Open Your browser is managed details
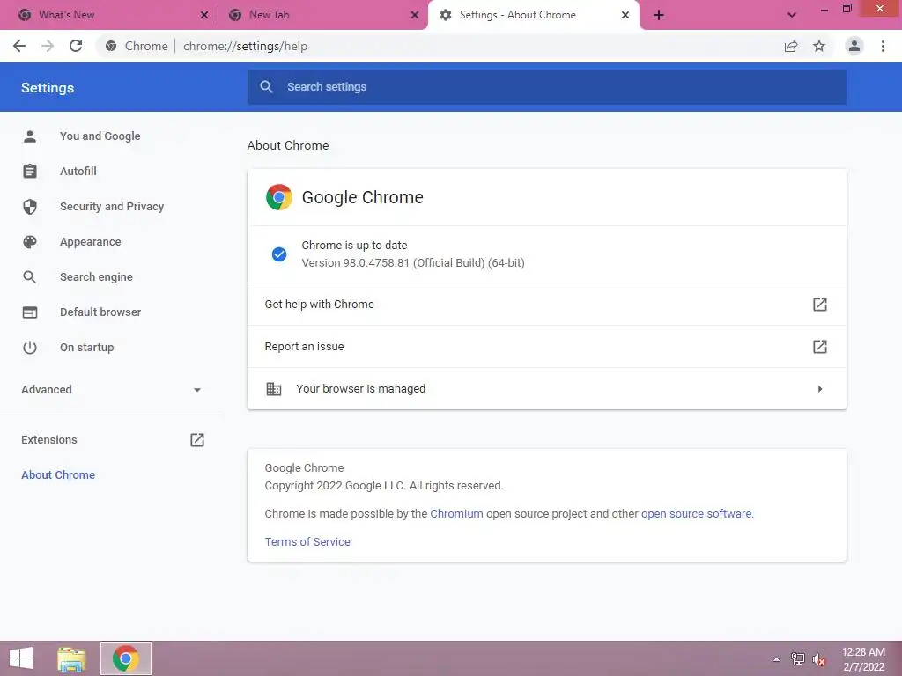 tap(546, 388)
